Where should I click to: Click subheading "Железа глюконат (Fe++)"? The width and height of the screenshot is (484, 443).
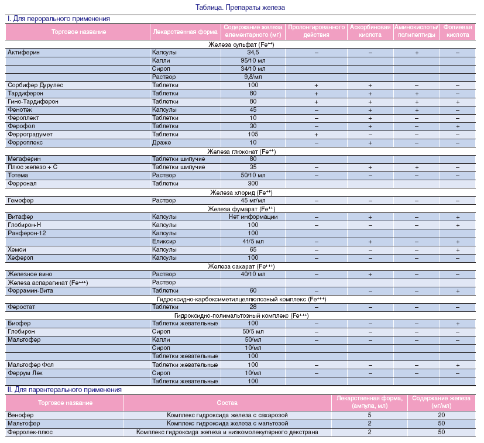[x=241, y=151]
